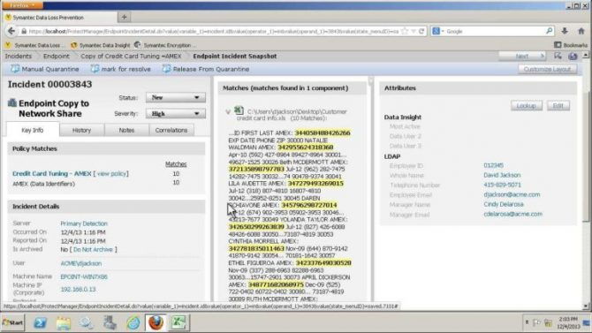The height and width of the screenshot is (333, 592).
Task: Click downloads arrow in browser toolbar
Action: coord(565,31)
